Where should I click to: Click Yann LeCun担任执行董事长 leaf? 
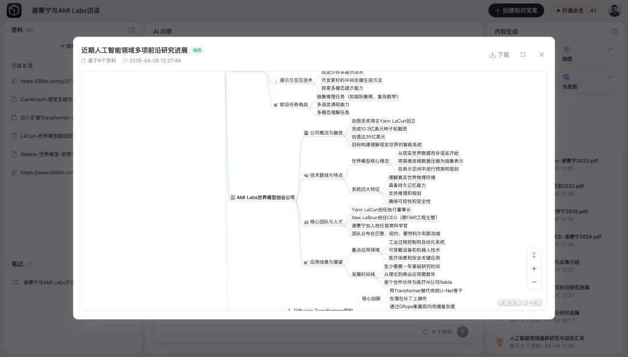pyautogui.click(x=381, y=210)
